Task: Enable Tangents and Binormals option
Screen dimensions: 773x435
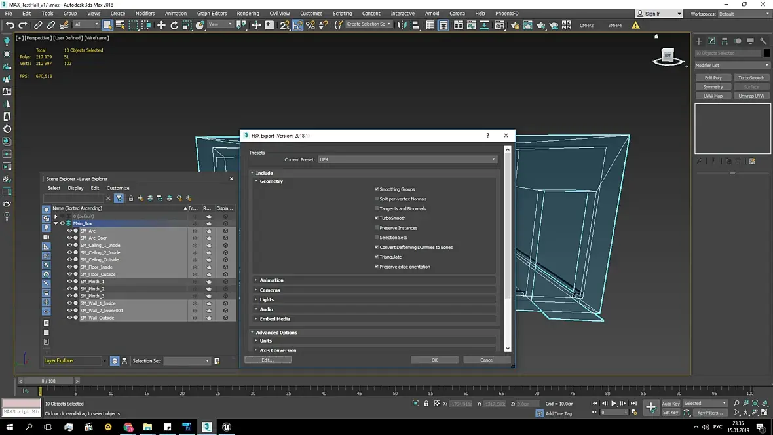Action: coord(377,208)
